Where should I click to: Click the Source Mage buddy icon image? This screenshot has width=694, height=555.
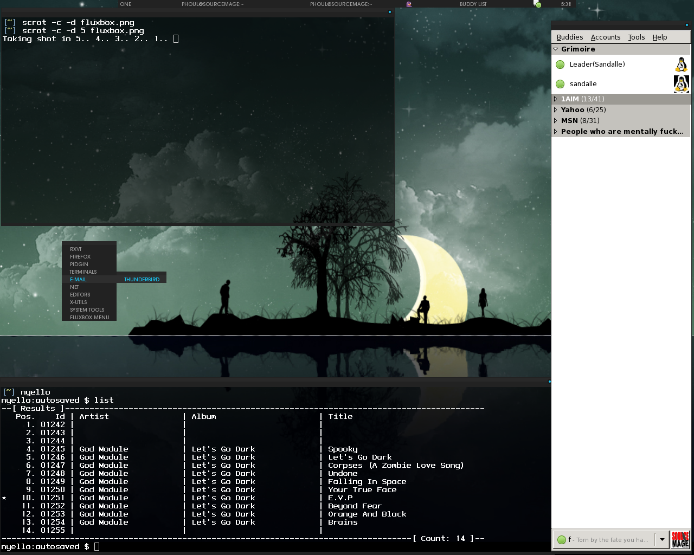680,539
